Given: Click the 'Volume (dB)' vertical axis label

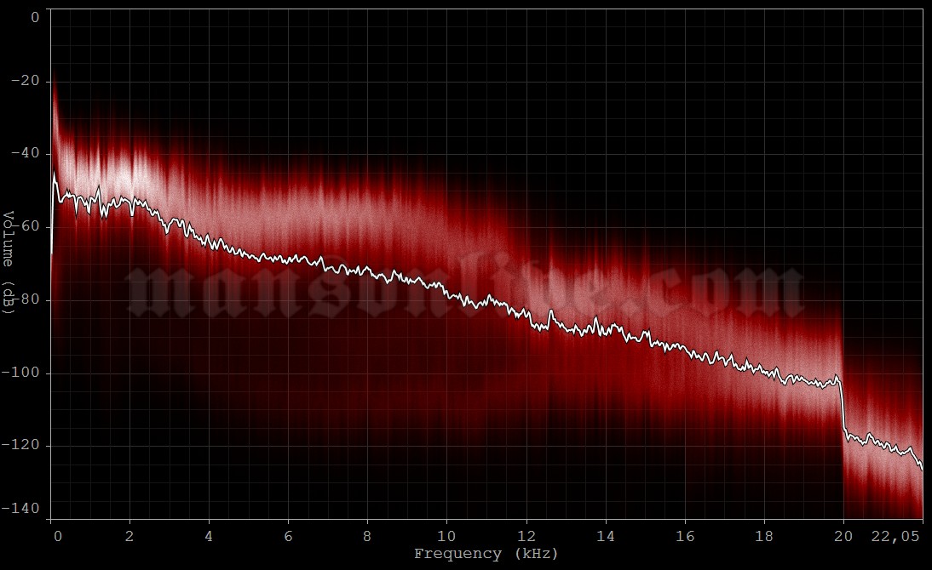Looking at the screenshot, I should coord(9,263).
